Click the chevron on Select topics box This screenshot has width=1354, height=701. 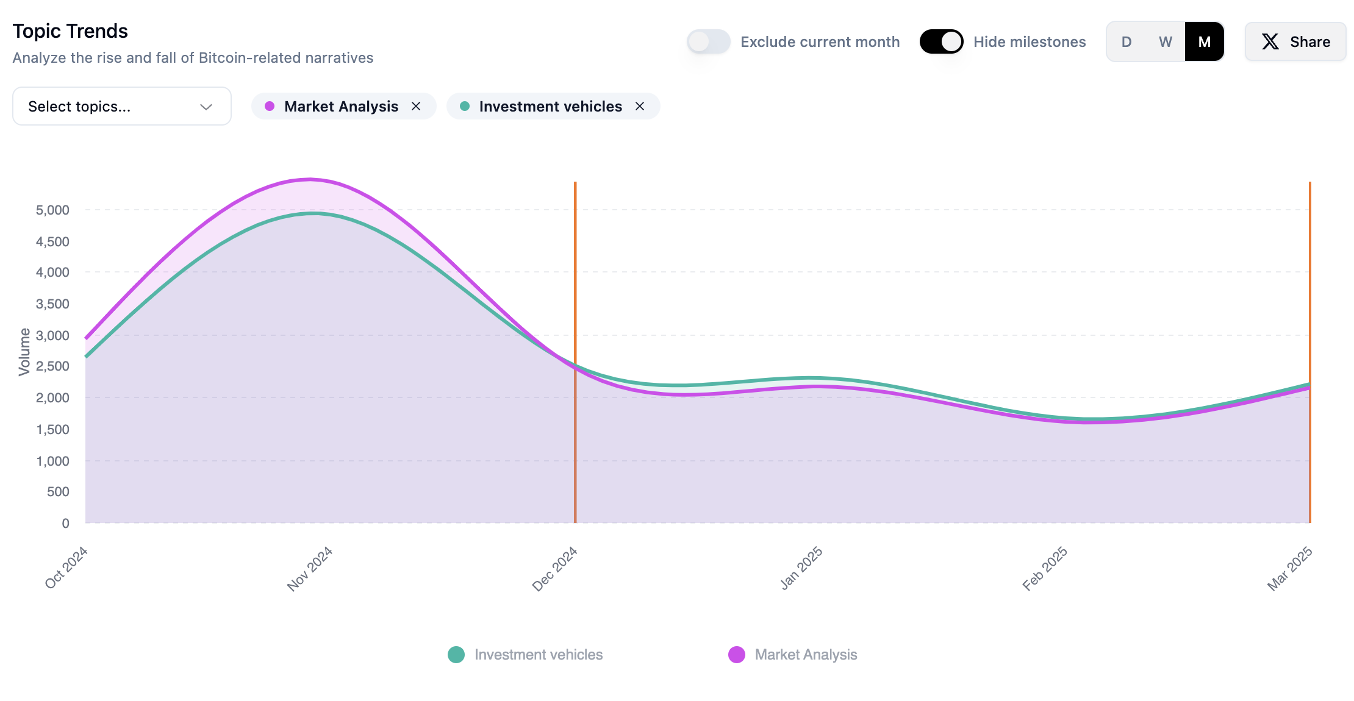(206, 107)
